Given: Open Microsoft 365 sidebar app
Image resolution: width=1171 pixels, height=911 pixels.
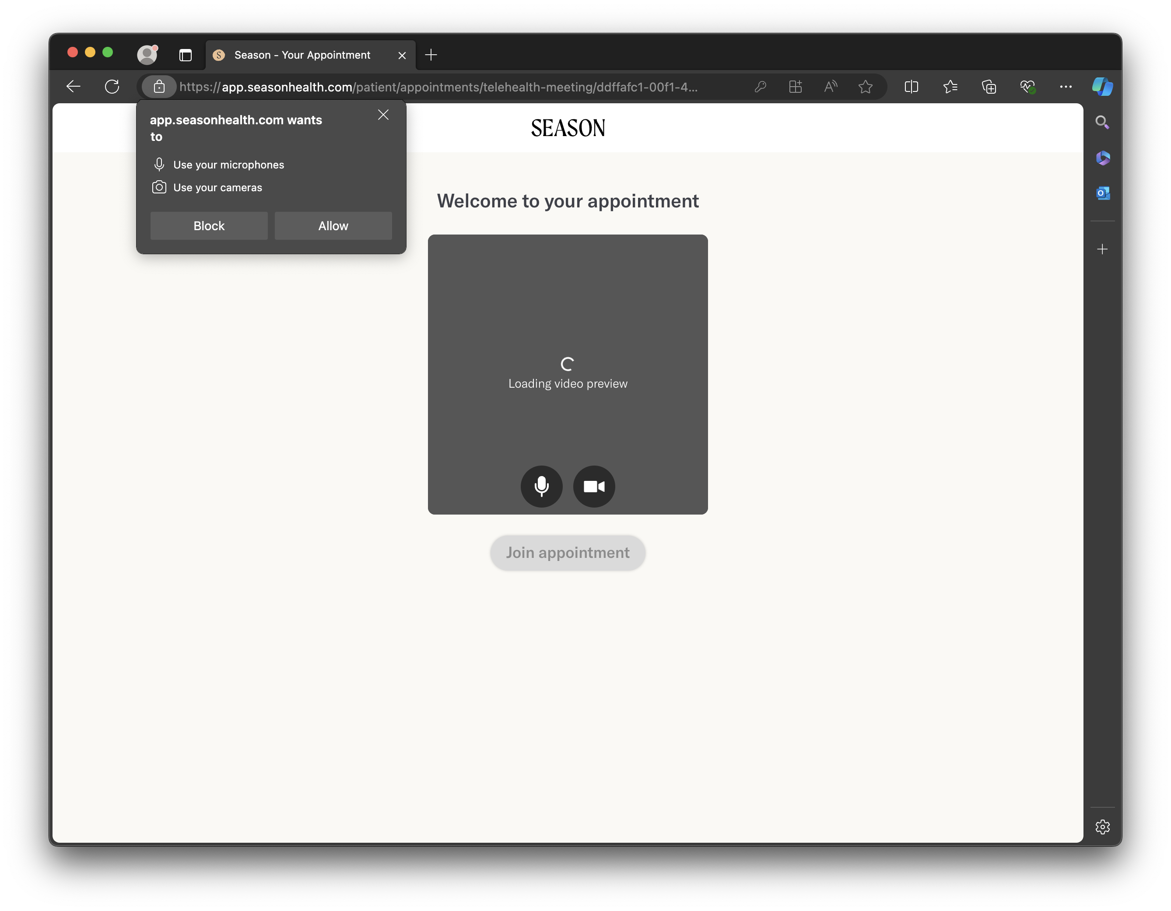Looking at the screenshot, I should click(1102, 158).
